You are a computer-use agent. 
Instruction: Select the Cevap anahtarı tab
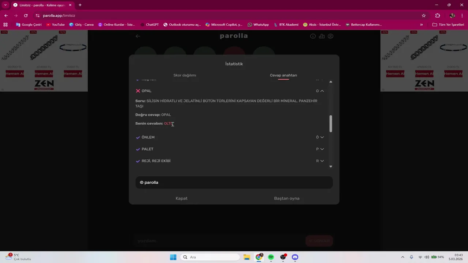click(283, 75)
